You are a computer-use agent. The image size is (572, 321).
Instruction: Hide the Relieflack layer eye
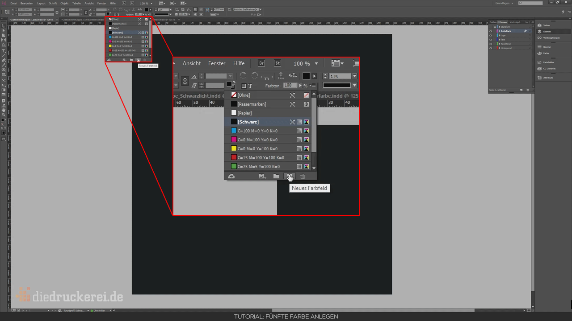pos(491,31)
